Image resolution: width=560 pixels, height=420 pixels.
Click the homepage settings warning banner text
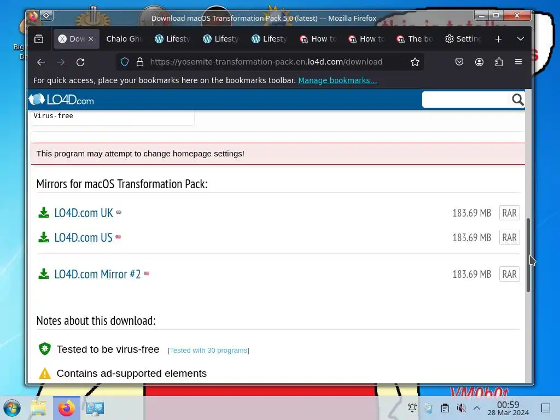click(141, 154)
